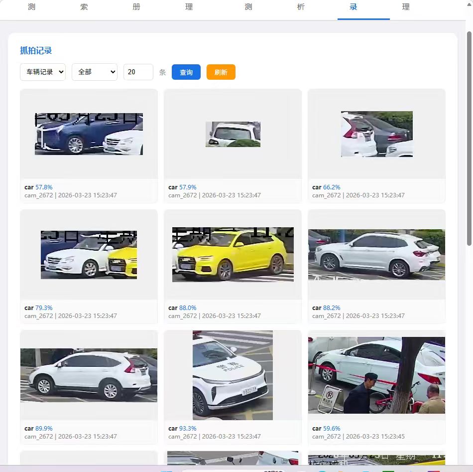The image size is (473, 472).
Task: Open the 册 tab in the navigation bar
Action: 136,7
